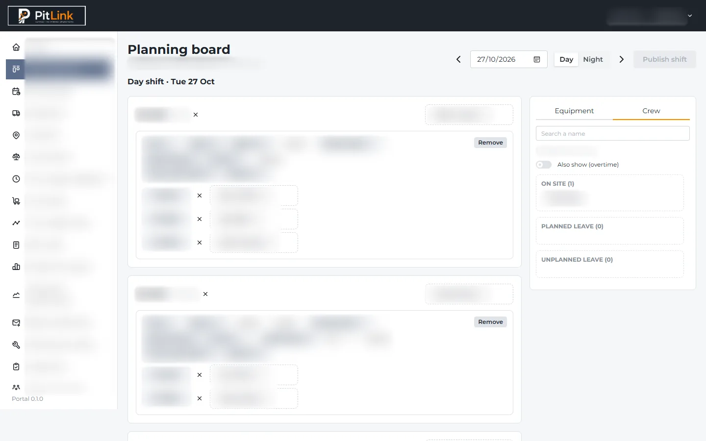Open the date picker calendar icon
The image size is (706, 441).
[537, 59]
